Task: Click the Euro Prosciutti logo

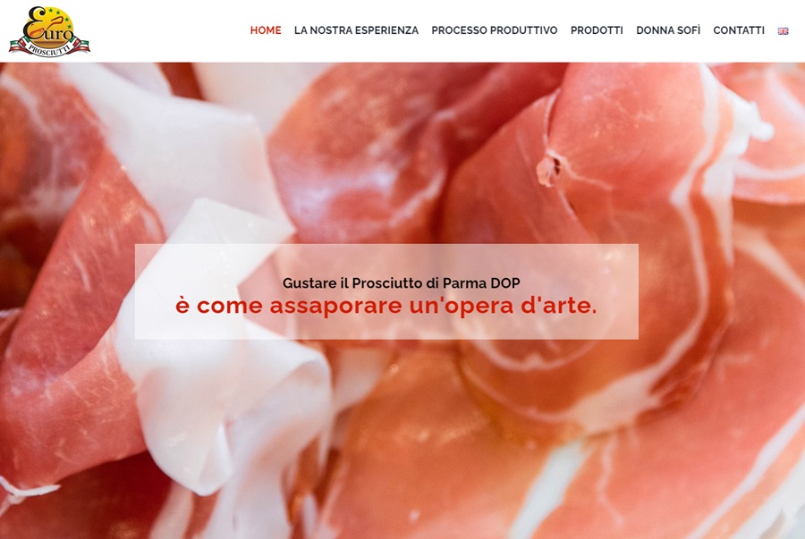Action: 49,31
